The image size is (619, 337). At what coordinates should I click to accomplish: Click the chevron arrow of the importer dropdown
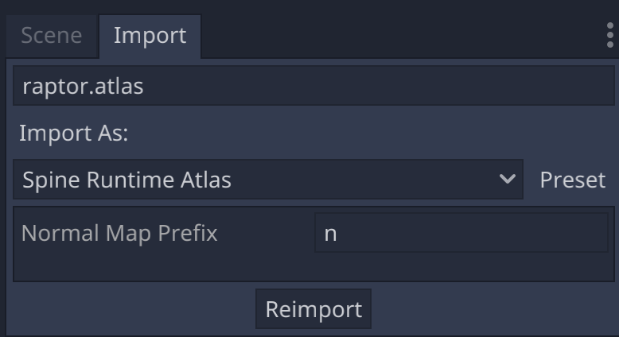pyautogui.click(x=507, y=180)
